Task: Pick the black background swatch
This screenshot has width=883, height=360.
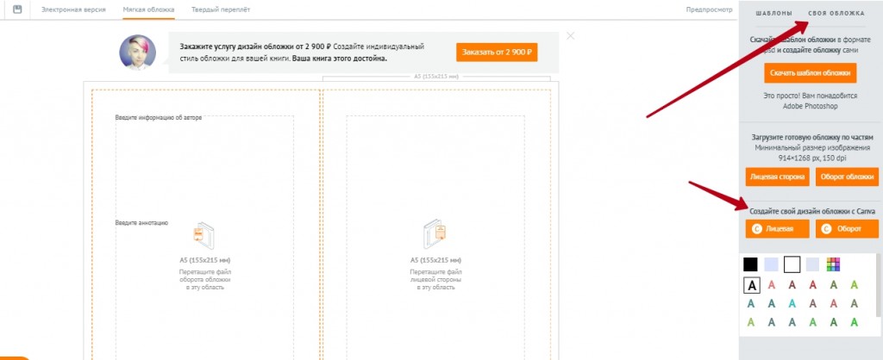Action: click(x=751, y=264)
